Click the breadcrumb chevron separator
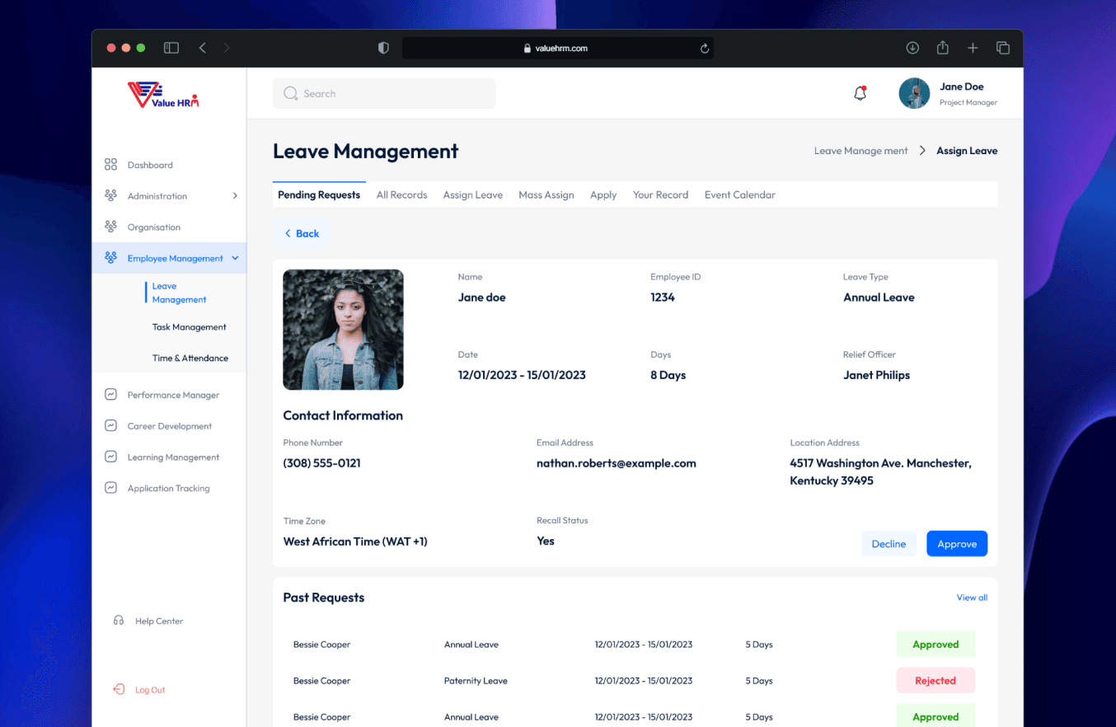The height and width of the screenshot is (727, 1116). pos(922,151)
